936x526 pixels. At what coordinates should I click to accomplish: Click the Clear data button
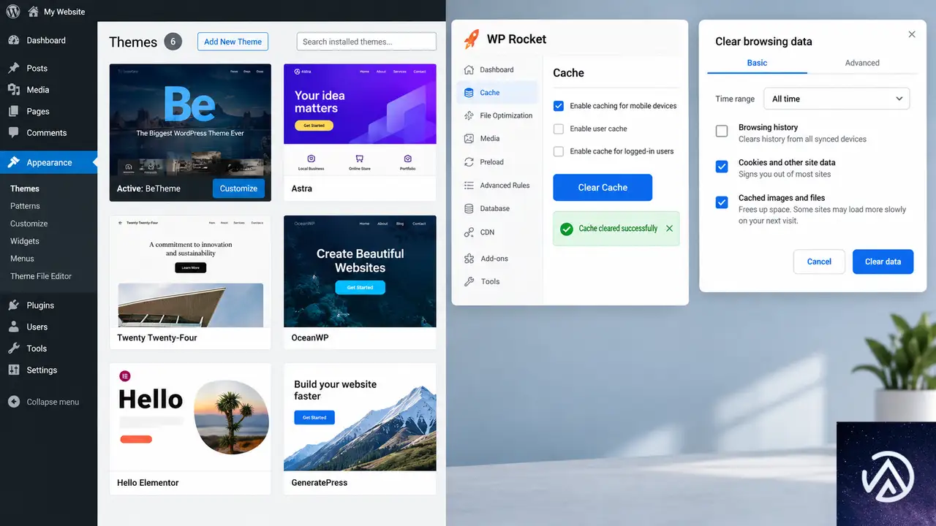[883, 262]
